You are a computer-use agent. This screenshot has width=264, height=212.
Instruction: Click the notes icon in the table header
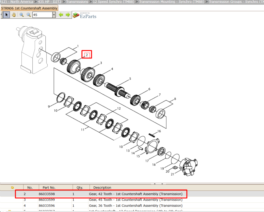point(12,187)
